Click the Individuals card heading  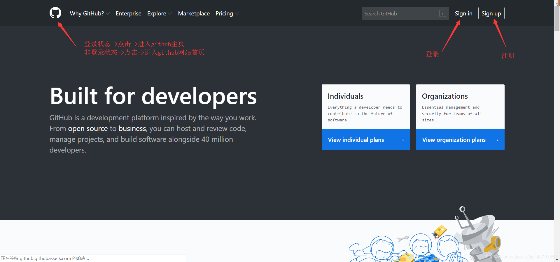tap(346, 96)
